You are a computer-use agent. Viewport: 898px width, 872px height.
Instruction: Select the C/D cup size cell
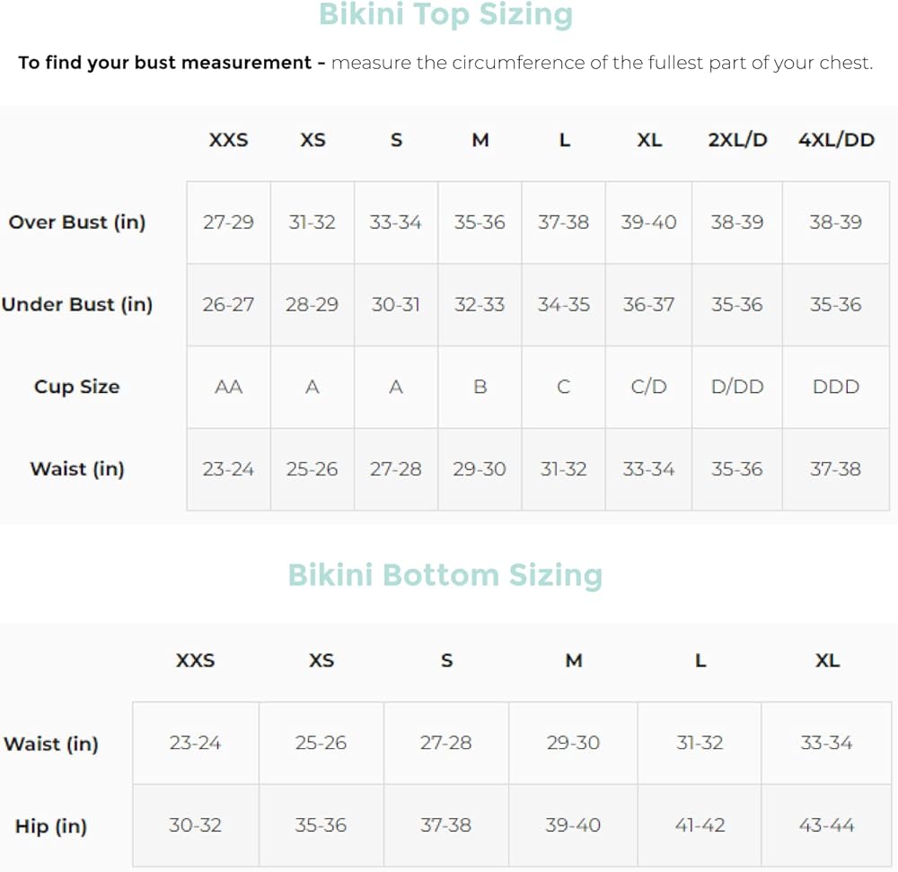click(x=648, y=387)
